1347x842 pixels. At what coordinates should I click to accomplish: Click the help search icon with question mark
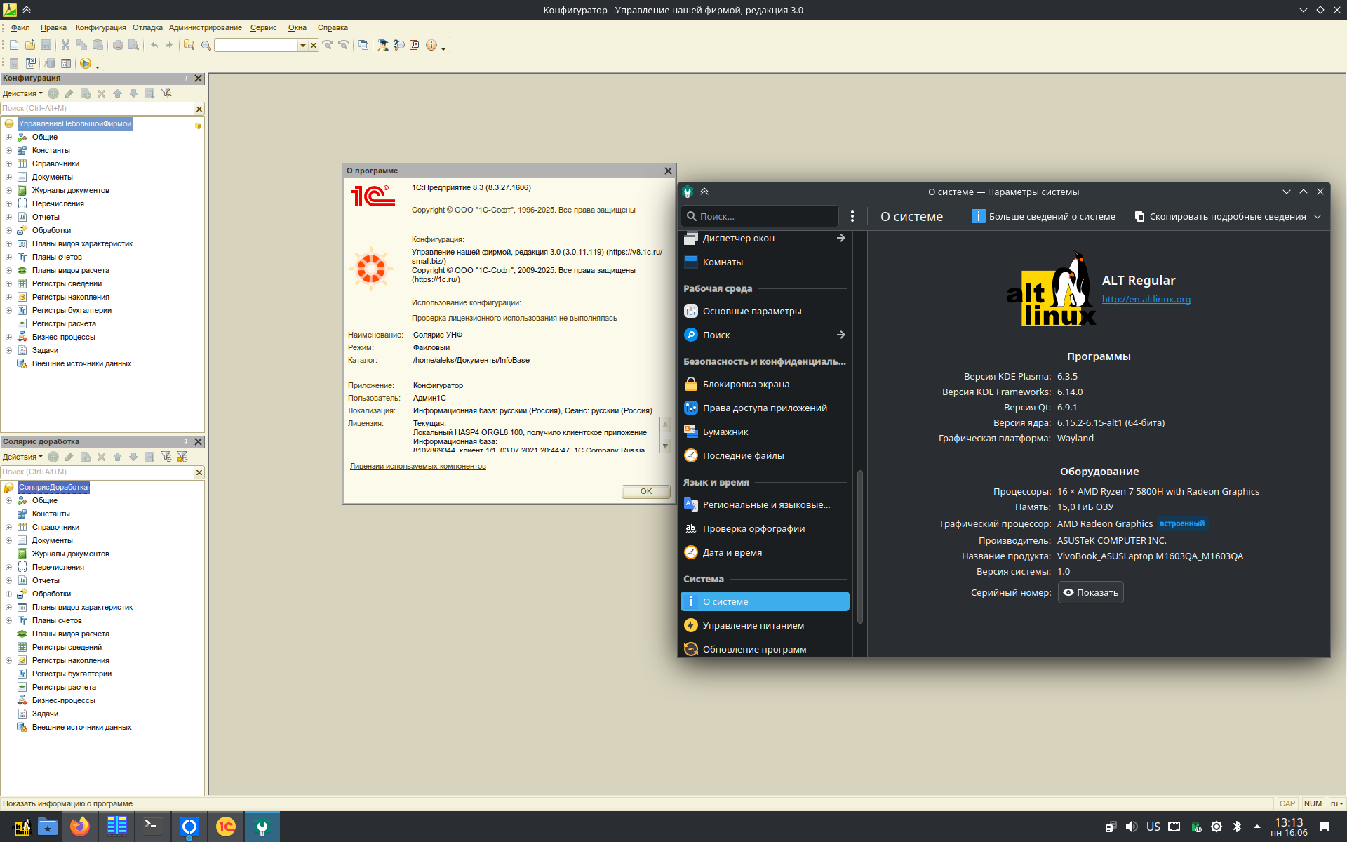(398, 45)
